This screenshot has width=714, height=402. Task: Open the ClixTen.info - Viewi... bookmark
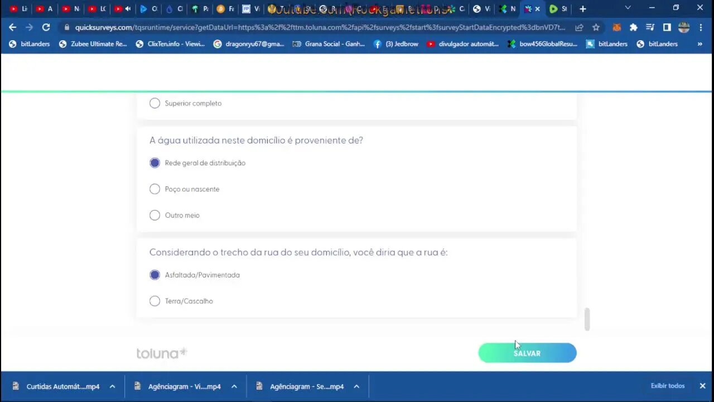(x=170, y=44)
